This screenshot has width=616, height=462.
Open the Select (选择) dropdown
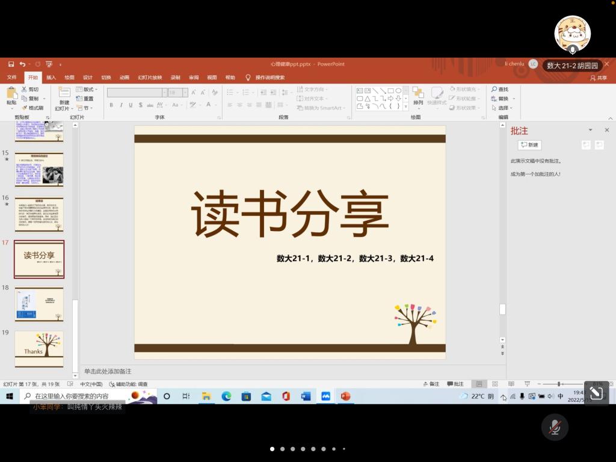(x=503, y=108)
